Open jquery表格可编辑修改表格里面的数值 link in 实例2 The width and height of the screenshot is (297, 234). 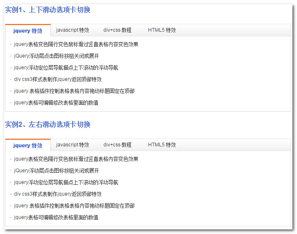tap(56, 217)
